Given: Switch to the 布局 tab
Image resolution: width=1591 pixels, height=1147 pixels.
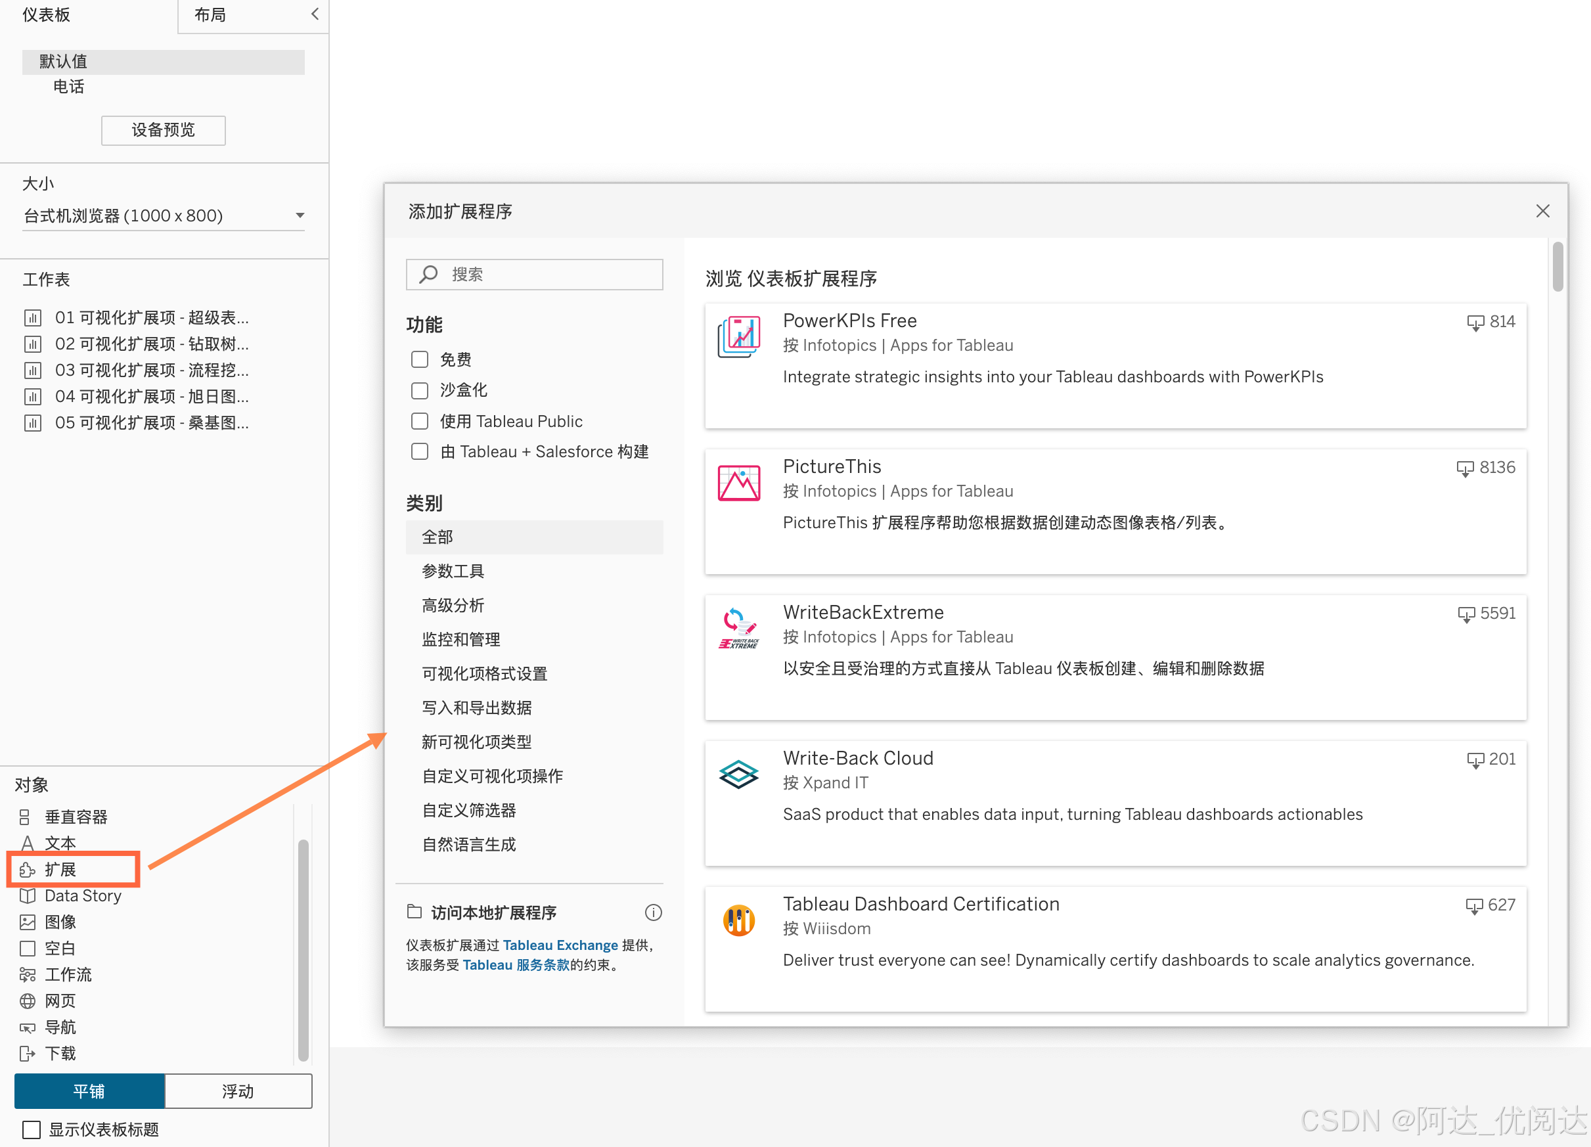Looking at the screenshot, I should point(210,14).
